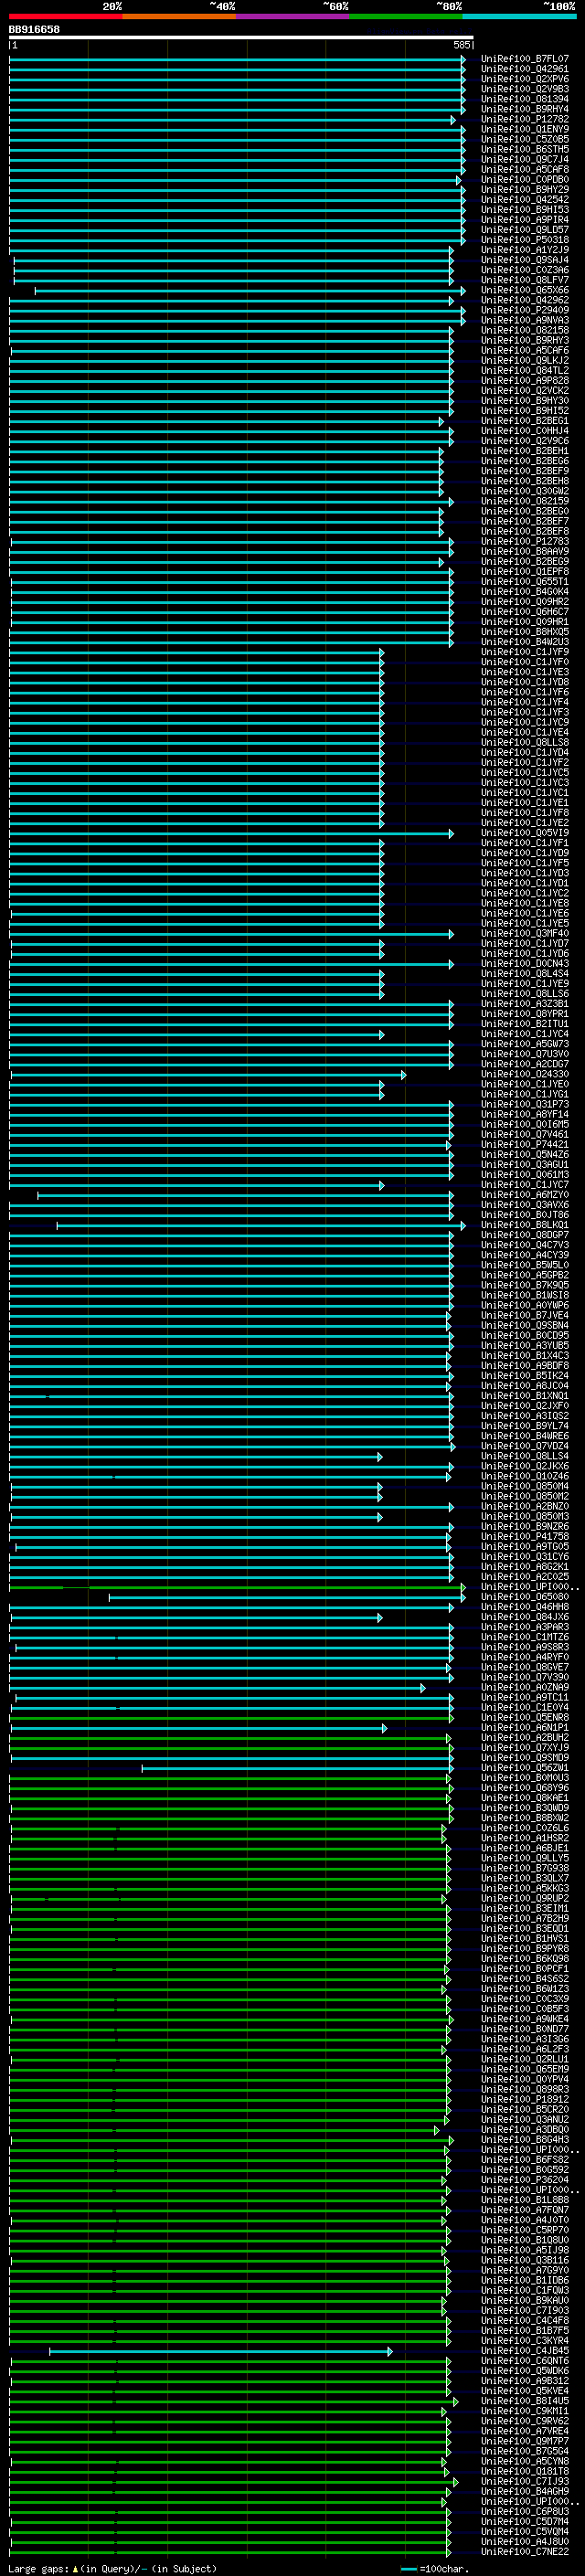The height and width of the screenshot is (2576, 585).
Task: Select the UniRef100_B3EIM1 label
Action: 524,1909
